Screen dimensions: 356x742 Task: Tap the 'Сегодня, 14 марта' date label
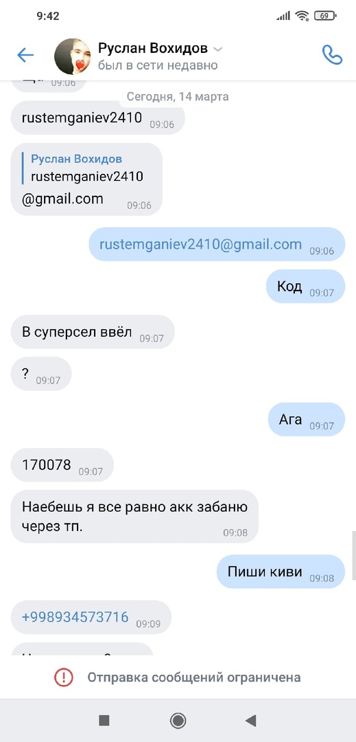[x=178, y=97]
